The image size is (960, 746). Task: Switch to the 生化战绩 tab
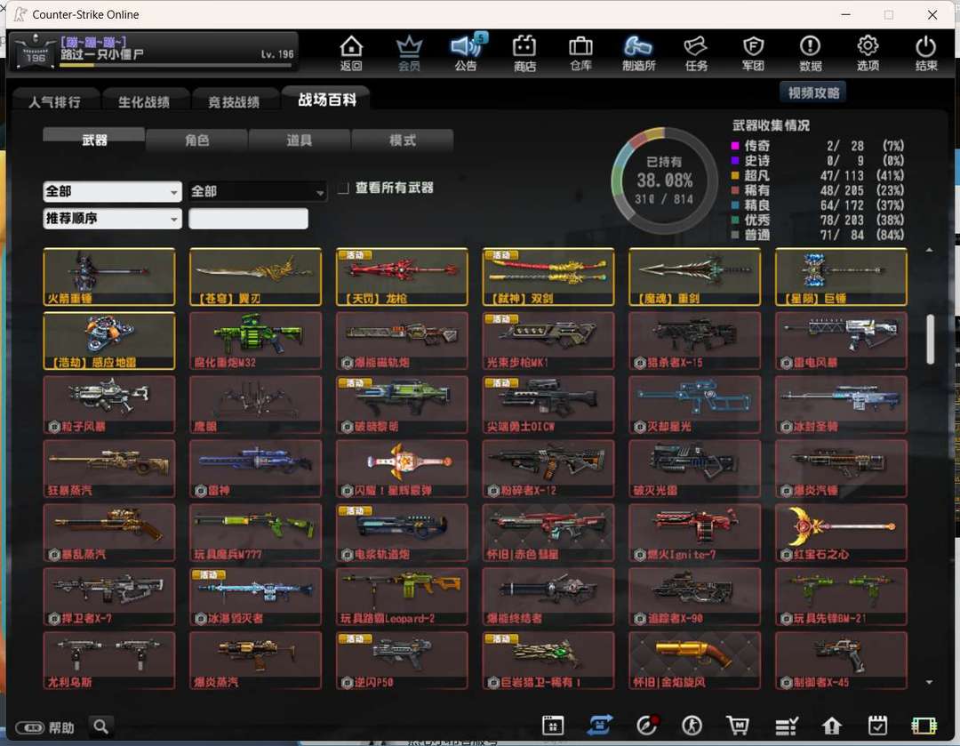(144, 101)
